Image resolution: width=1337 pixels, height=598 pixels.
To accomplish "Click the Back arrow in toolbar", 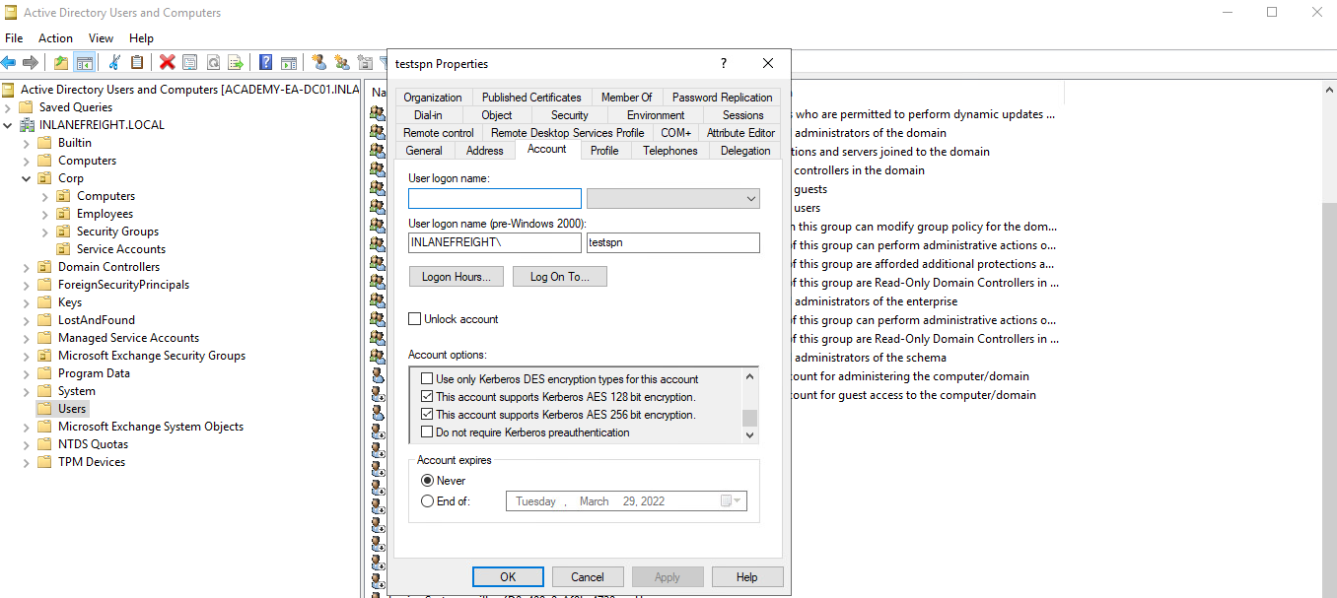I will [9, 62].
